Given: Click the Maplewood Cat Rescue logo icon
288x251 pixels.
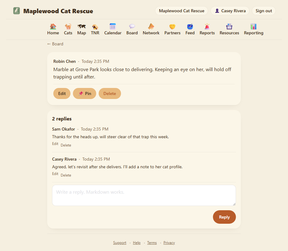Looking at the screenshot, I should click(17, 11).
